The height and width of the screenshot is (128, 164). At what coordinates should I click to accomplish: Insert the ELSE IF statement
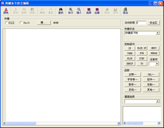(x=142, y=48)
